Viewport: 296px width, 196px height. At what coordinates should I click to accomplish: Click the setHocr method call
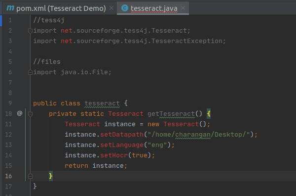[x=114, y=155]
